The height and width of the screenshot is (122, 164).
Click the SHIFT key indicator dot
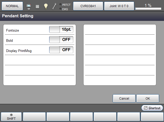click(11, 115)
